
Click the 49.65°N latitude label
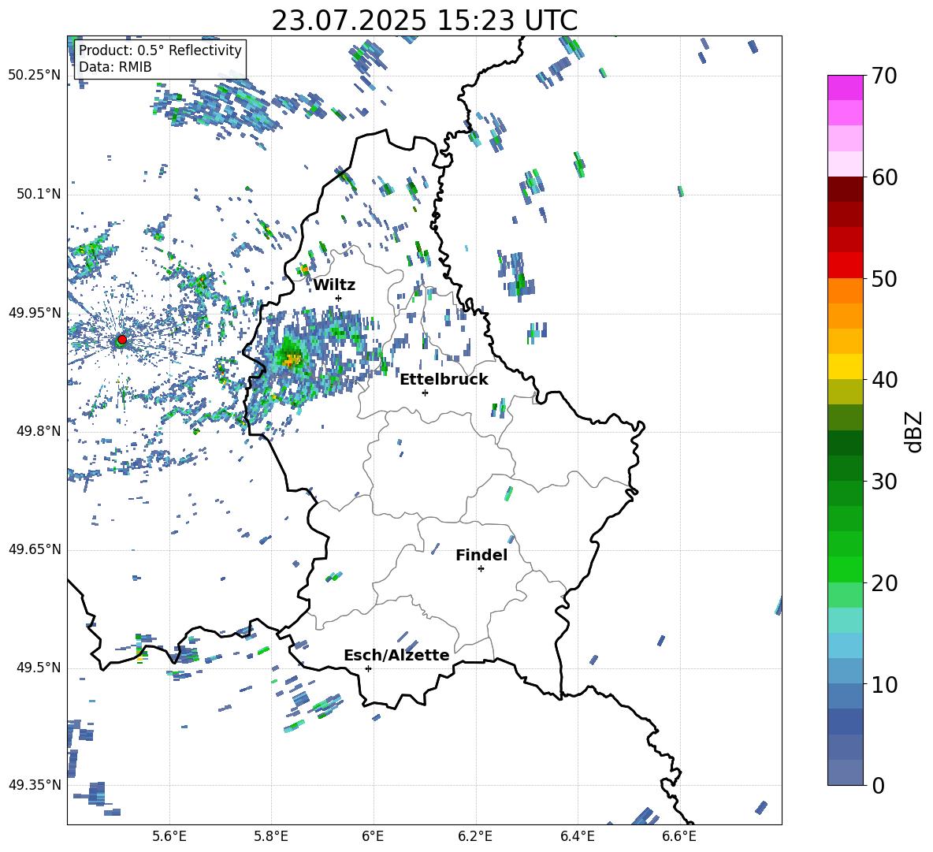click(35, 549)
